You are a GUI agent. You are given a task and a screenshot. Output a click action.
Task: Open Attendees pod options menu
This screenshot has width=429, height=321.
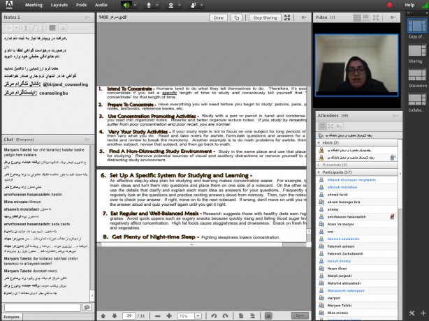(395, 116)
